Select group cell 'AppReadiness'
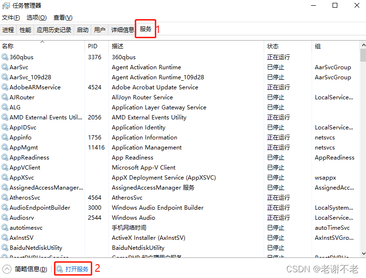This screenshot has width=366, height=278. (334, 158)
